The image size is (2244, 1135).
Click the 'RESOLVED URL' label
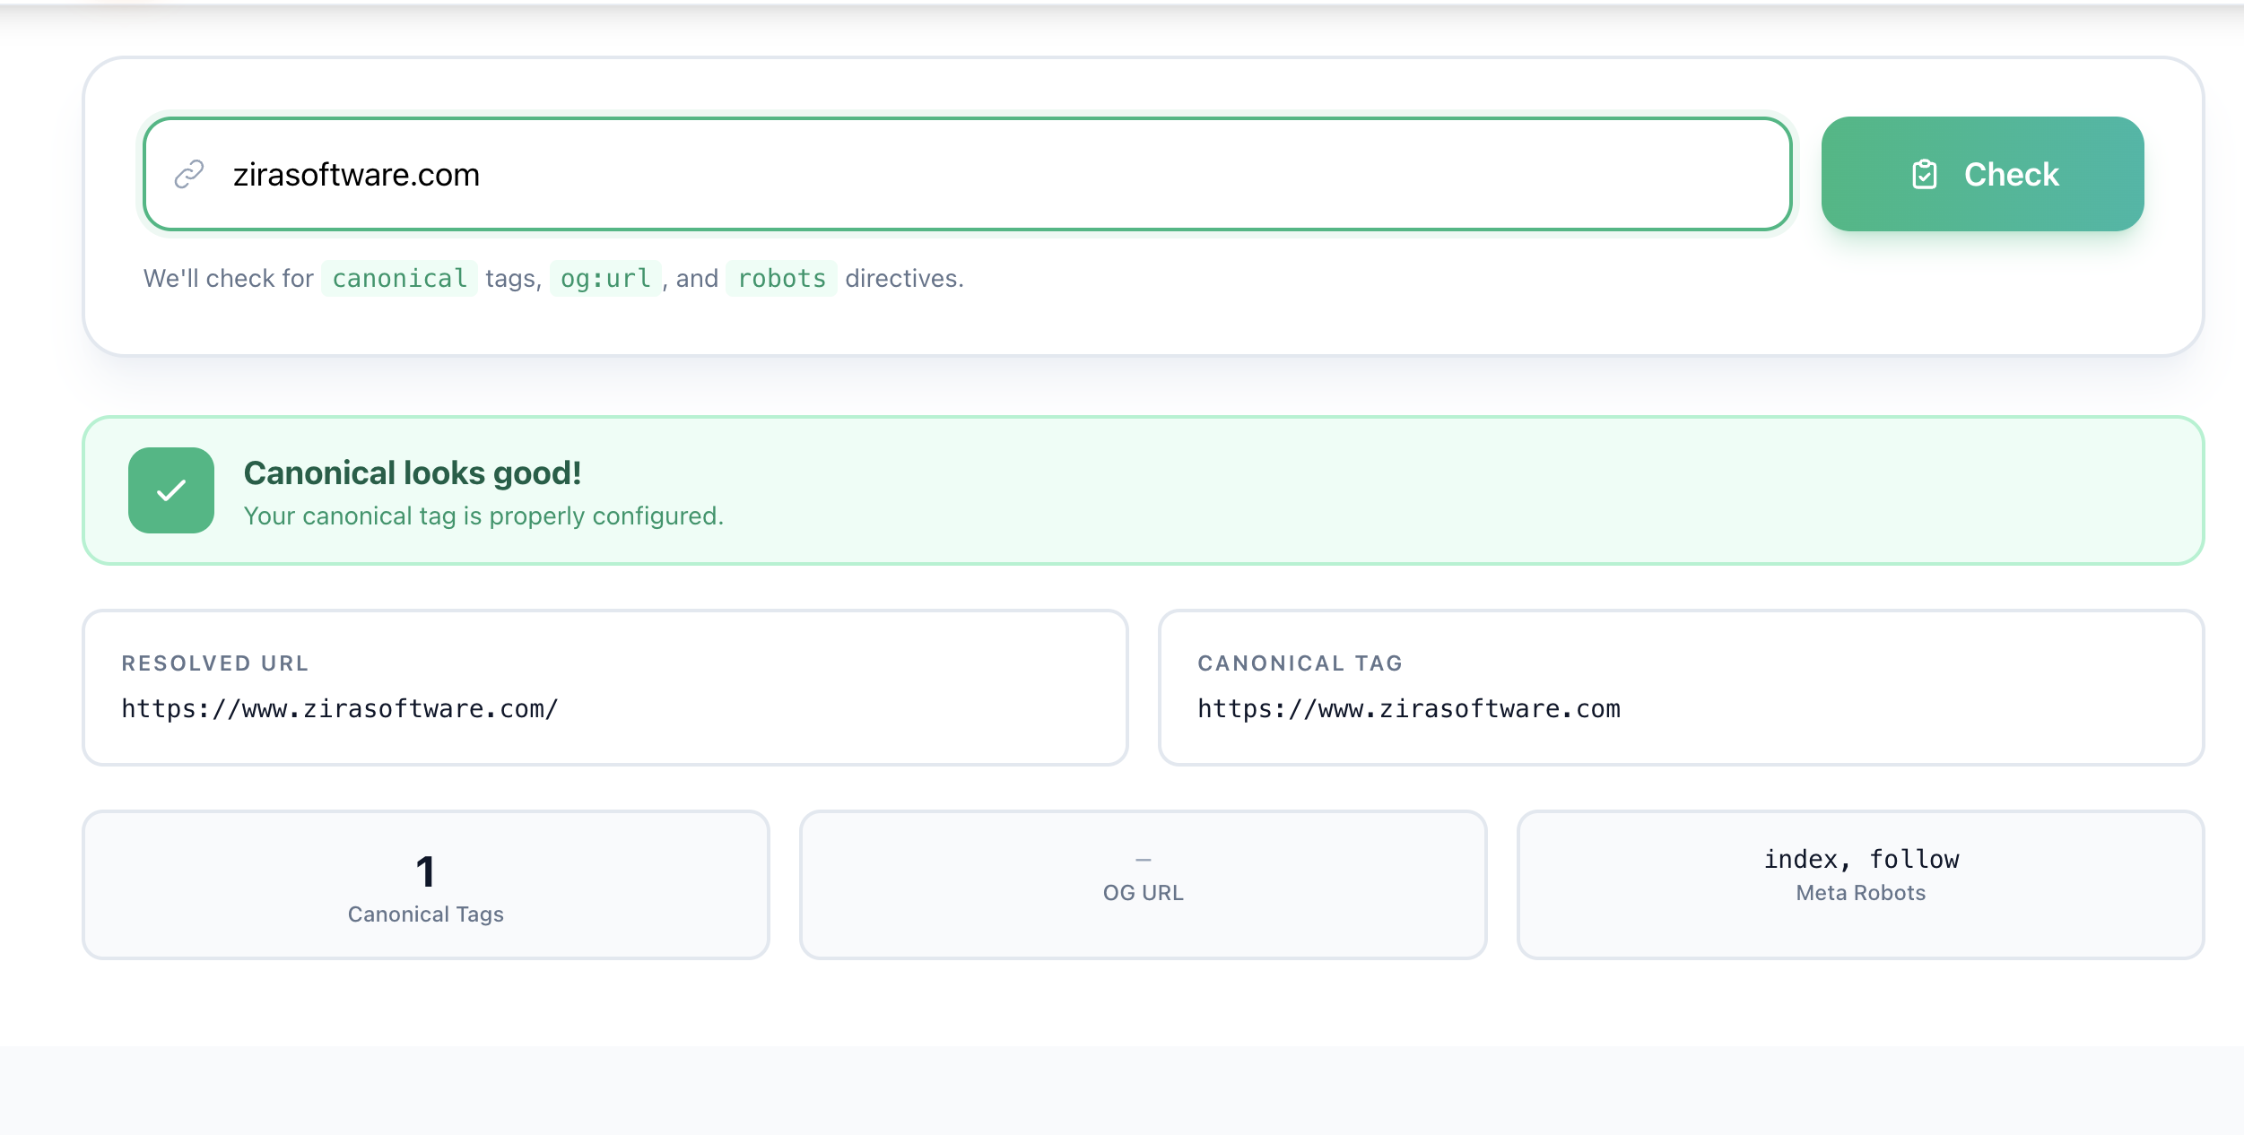point(215,663)
